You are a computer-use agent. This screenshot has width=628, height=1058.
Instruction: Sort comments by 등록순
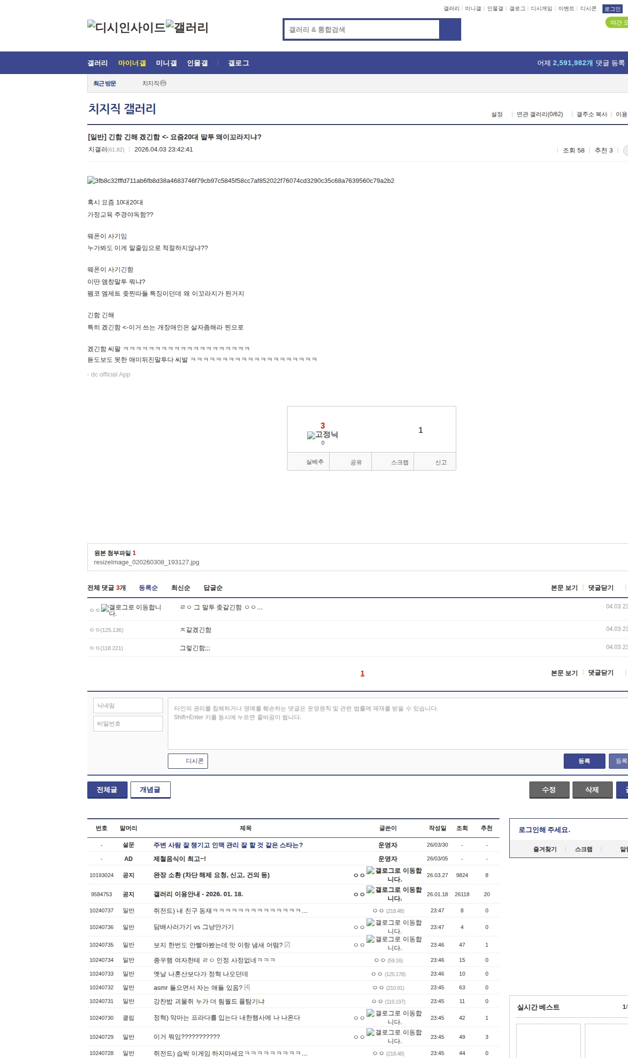[x=148, y=587]
